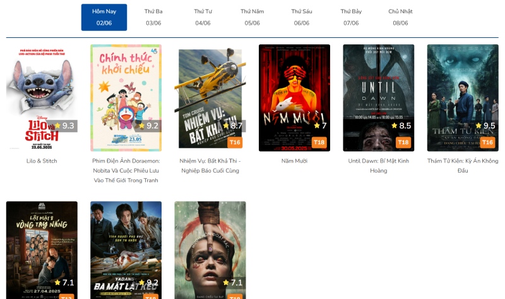
Task: Click the T18 age badge on Năm Mười
Action: [319, 143]
